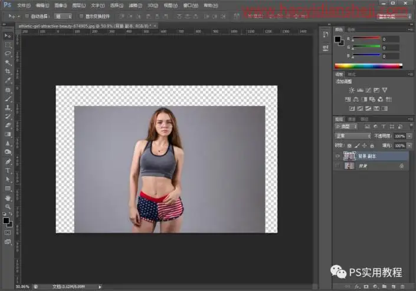The width and height of the screenshot is (416, 291).
Task: Select the Healing Brush tool
Action: pos(8,90)
